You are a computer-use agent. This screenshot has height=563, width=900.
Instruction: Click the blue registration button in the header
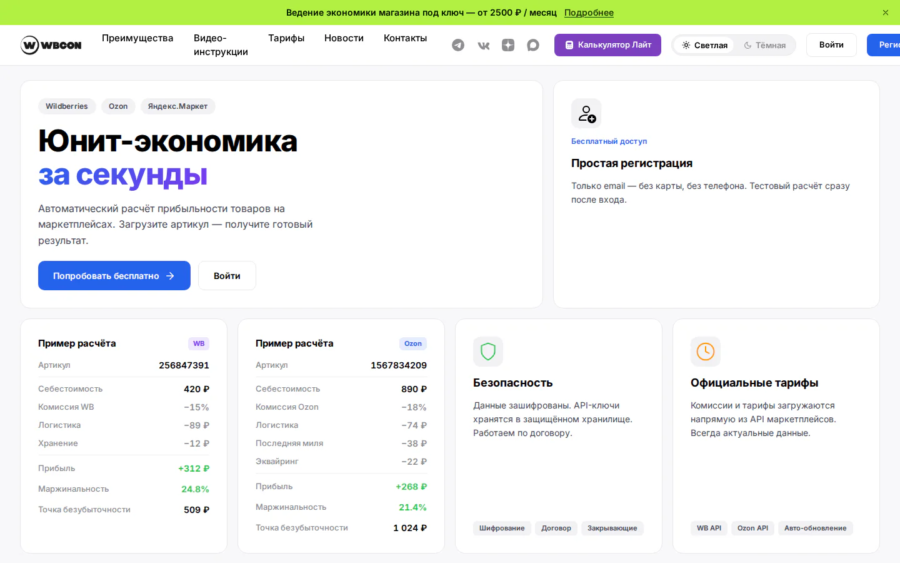point(884,45)
